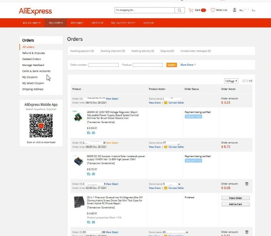The height and width of the screenshot is (236, 271).
Task: Click Scan or click to download
Action: click(41, 142)
